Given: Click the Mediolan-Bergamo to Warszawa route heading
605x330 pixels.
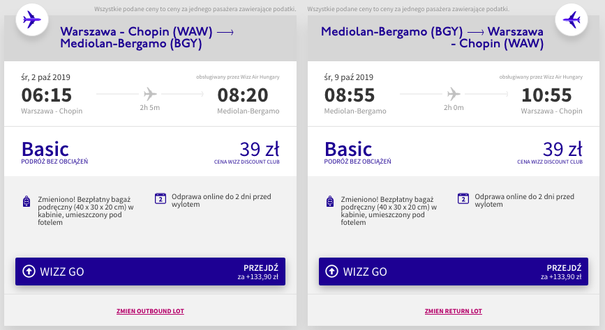Looking at the screenshot, I should pos(433,37).
